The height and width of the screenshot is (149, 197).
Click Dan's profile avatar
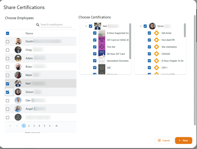18,100
